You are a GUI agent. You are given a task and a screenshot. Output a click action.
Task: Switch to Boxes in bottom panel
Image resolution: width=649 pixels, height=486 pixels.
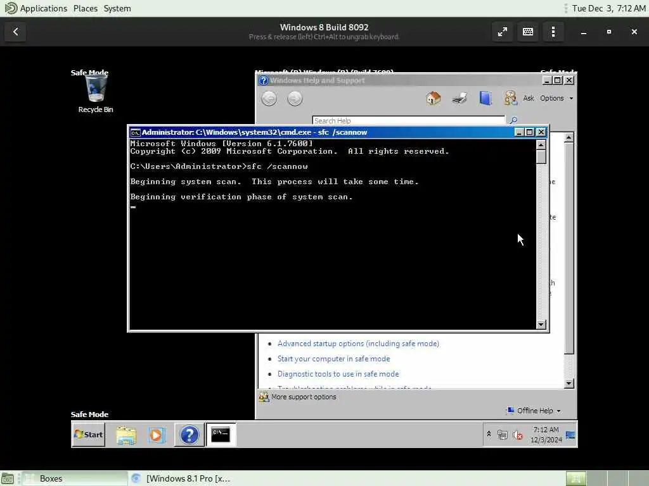click(75, 478)
